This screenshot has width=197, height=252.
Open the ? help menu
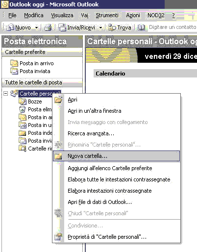(x=173, y=15)
